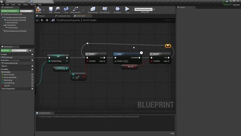Select ArrowComponent (Inherited) in components tree
The width and height of the screenshot is (241, 136).
16,20
